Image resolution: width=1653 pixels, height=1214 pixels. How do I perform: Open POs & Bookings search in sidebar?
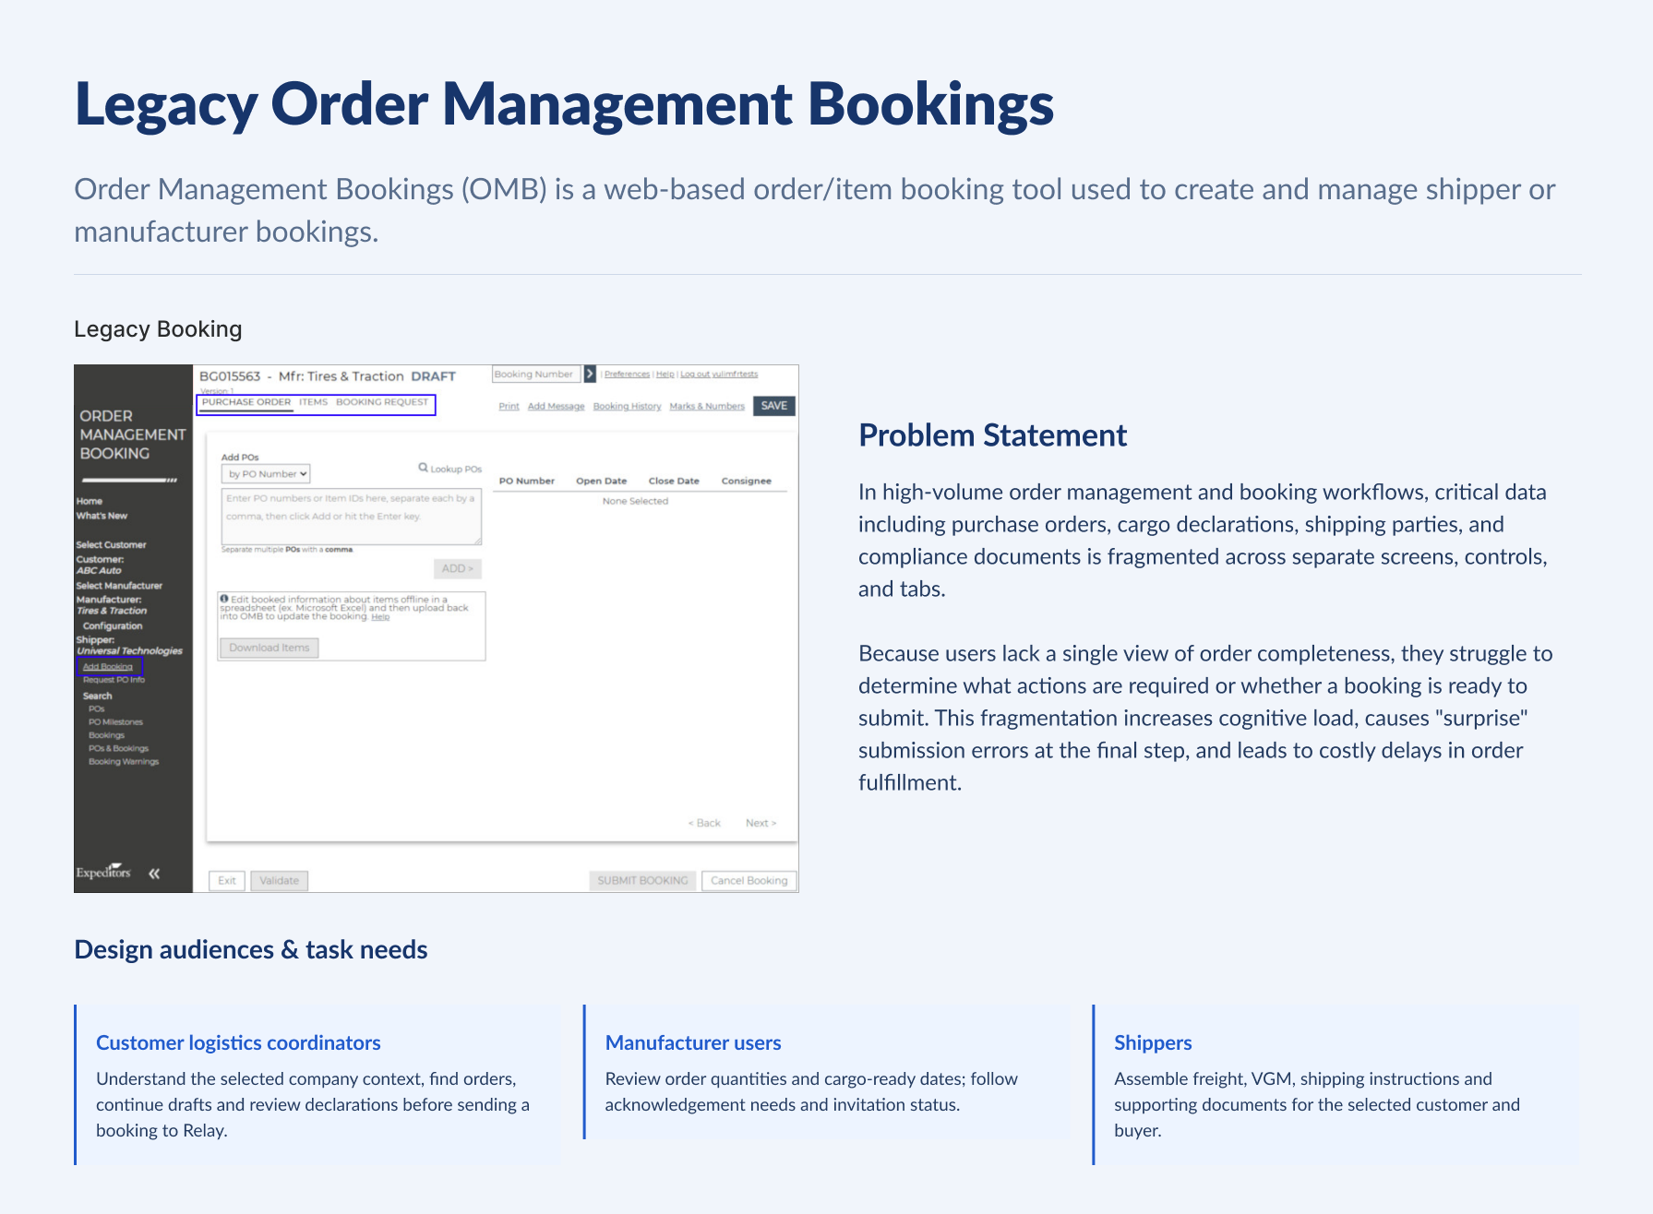click(x=118, y=748)
